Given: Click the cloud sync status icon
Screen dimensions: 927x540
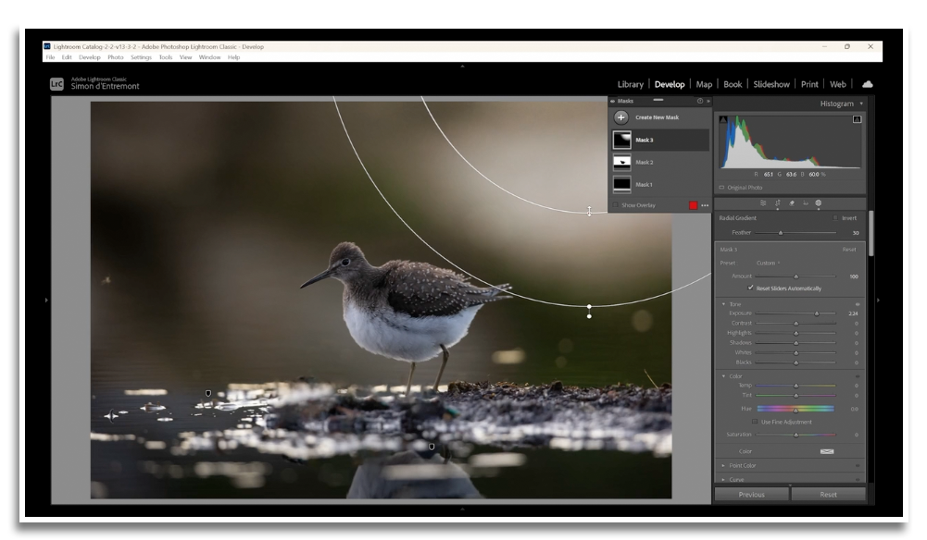Looking at the screenshot, I should (x=868, y=84).
